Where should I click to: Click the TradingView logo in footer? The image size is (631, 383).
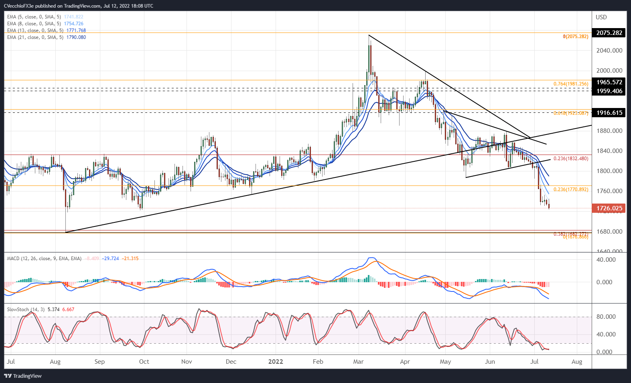click(23, 376)
